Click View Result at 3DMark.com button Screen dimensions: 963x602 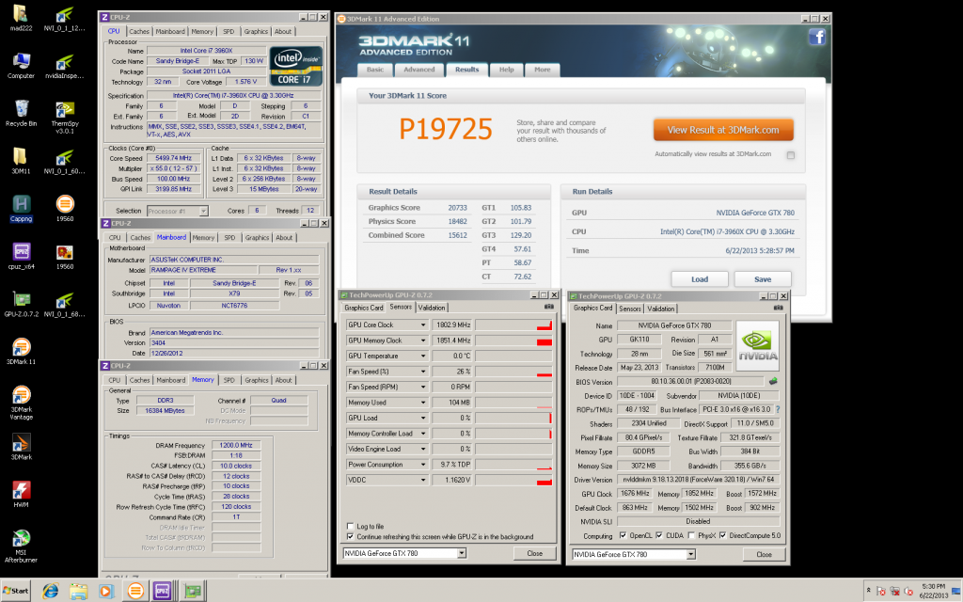click(723, 130)
